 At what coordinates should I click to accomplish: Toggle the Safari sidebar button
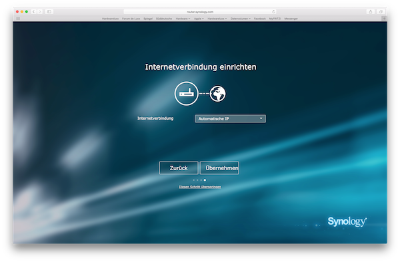49,12
